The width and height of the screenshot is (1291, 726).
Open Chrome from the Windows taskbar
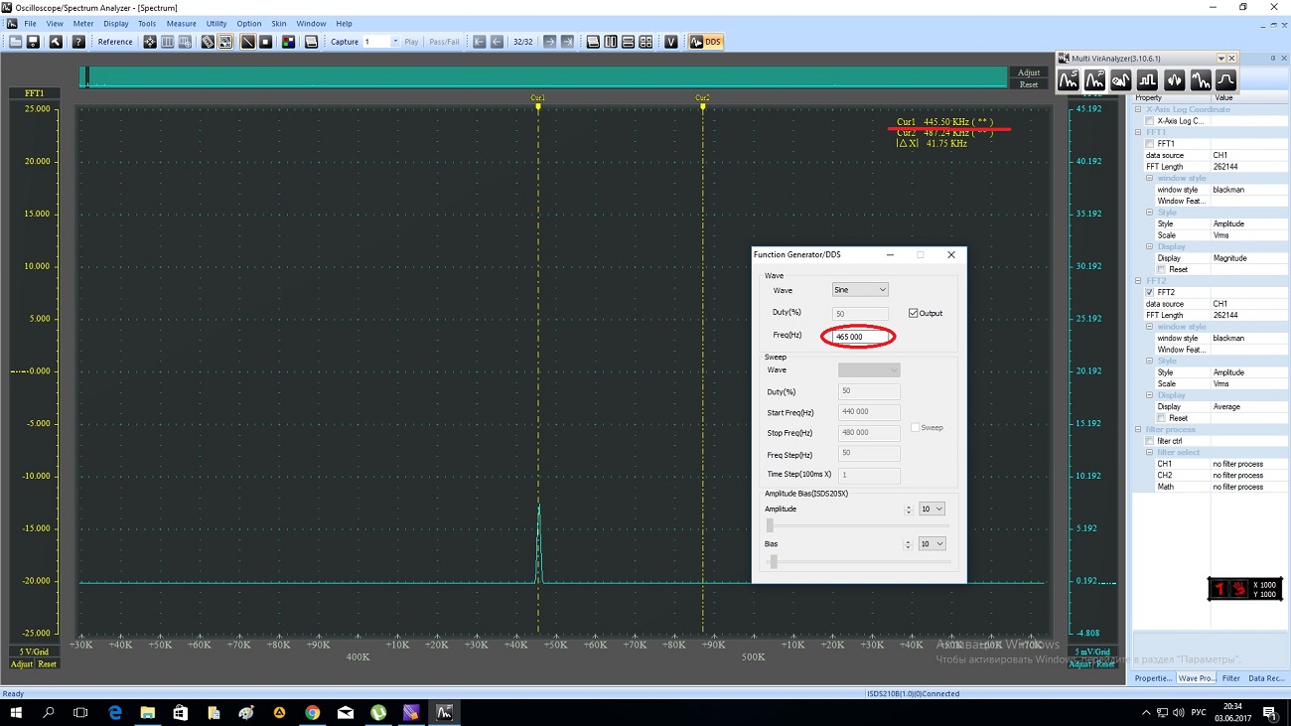[312, 712]
